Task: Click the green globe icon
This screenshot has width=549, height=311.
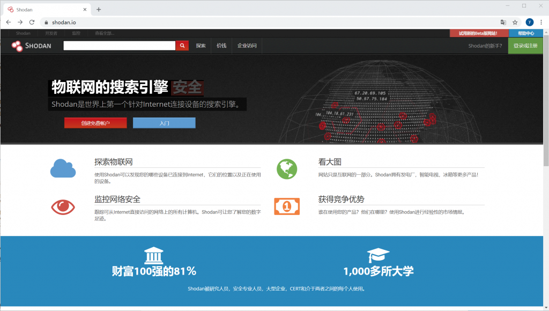Action: (287, 169)
